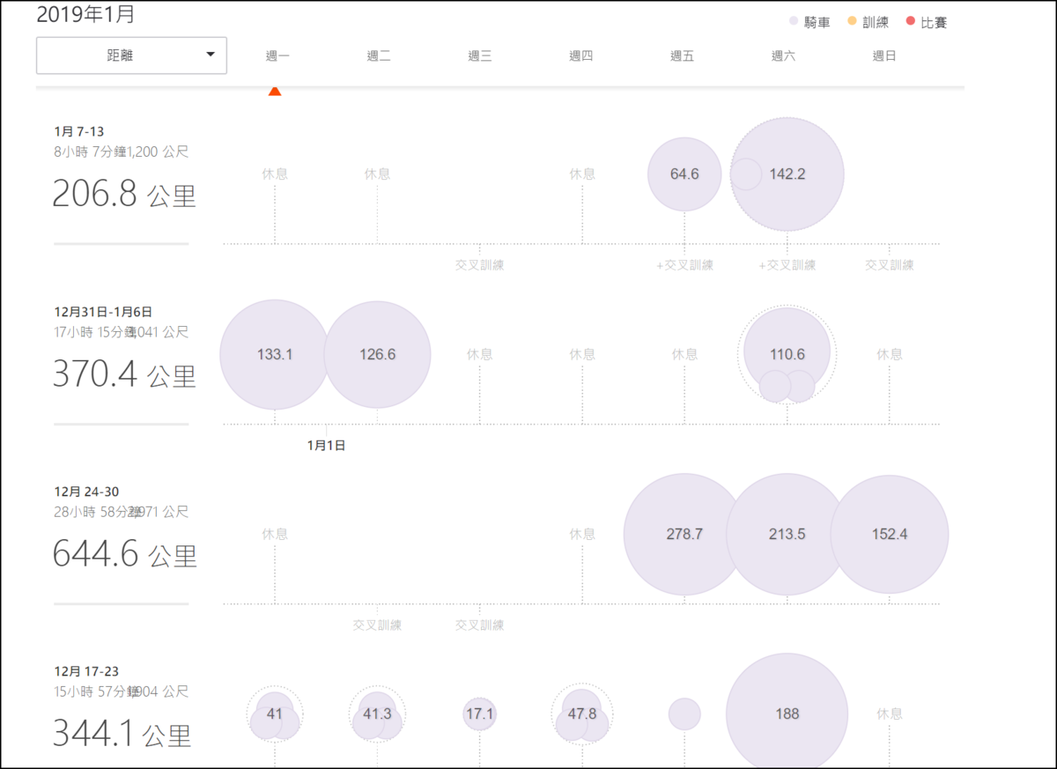This screenshot has height=769, width=1057.
Task: Open the 133.1 km ride bubble
Action: click(274, 355)
